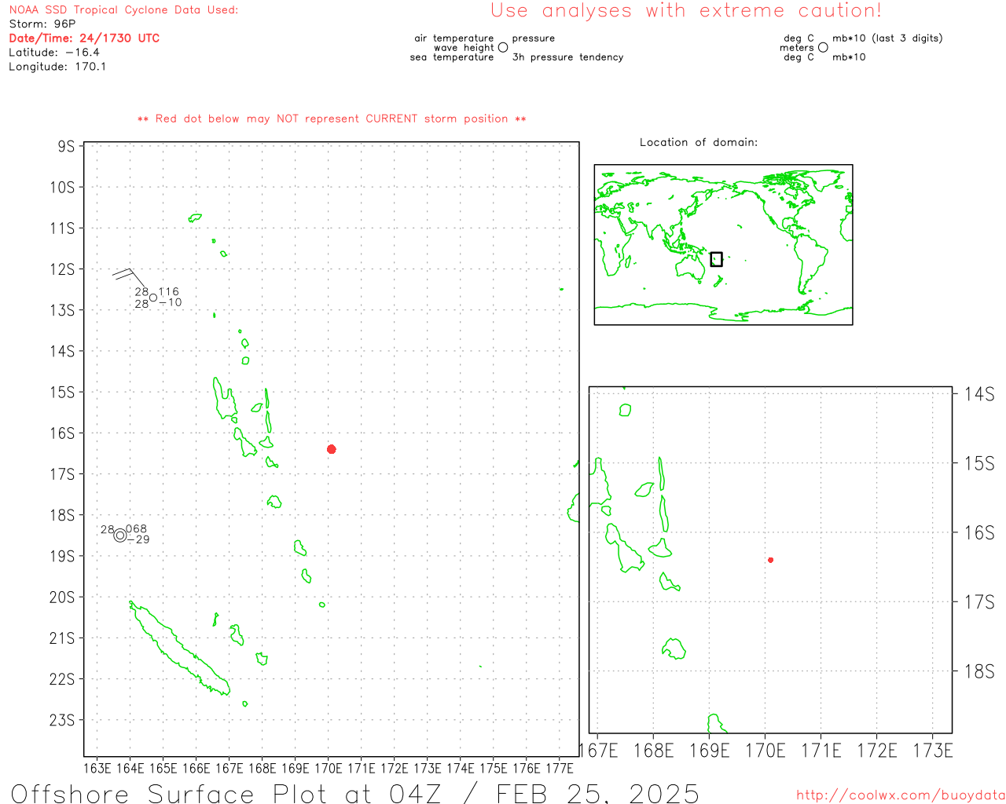Click the 177E longitude label on main map

pos(560,768)
